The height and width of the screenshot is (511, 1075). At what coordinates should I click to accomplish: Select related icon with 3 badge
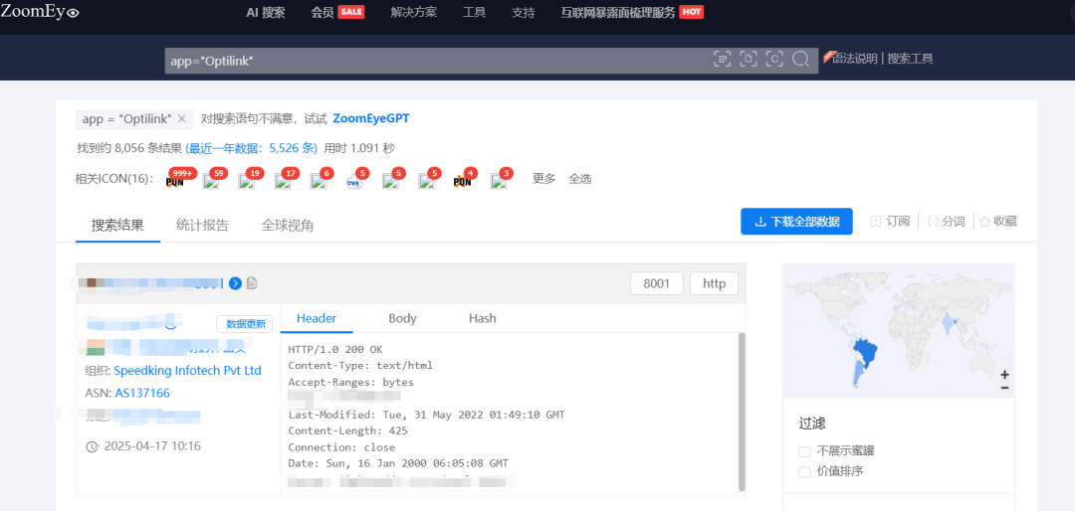click(499, 181)
